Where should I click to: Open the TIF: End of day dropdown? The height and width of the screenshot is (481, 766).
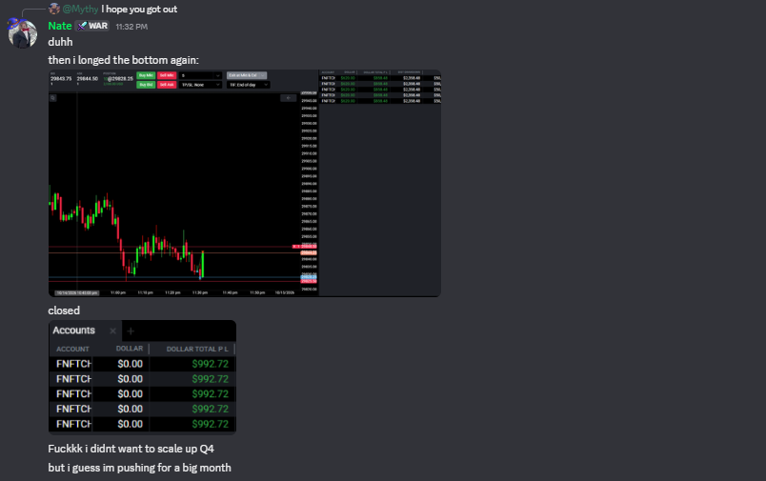[x=248, y=85]
